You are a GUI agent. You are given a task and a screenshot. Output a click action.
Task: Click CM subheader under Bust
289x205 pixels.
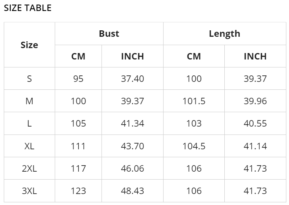[78, 56]
